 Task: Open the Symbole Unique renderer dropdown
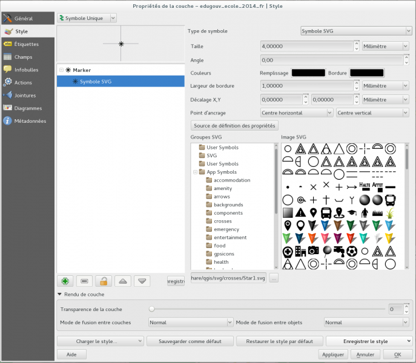click(87, 18)
